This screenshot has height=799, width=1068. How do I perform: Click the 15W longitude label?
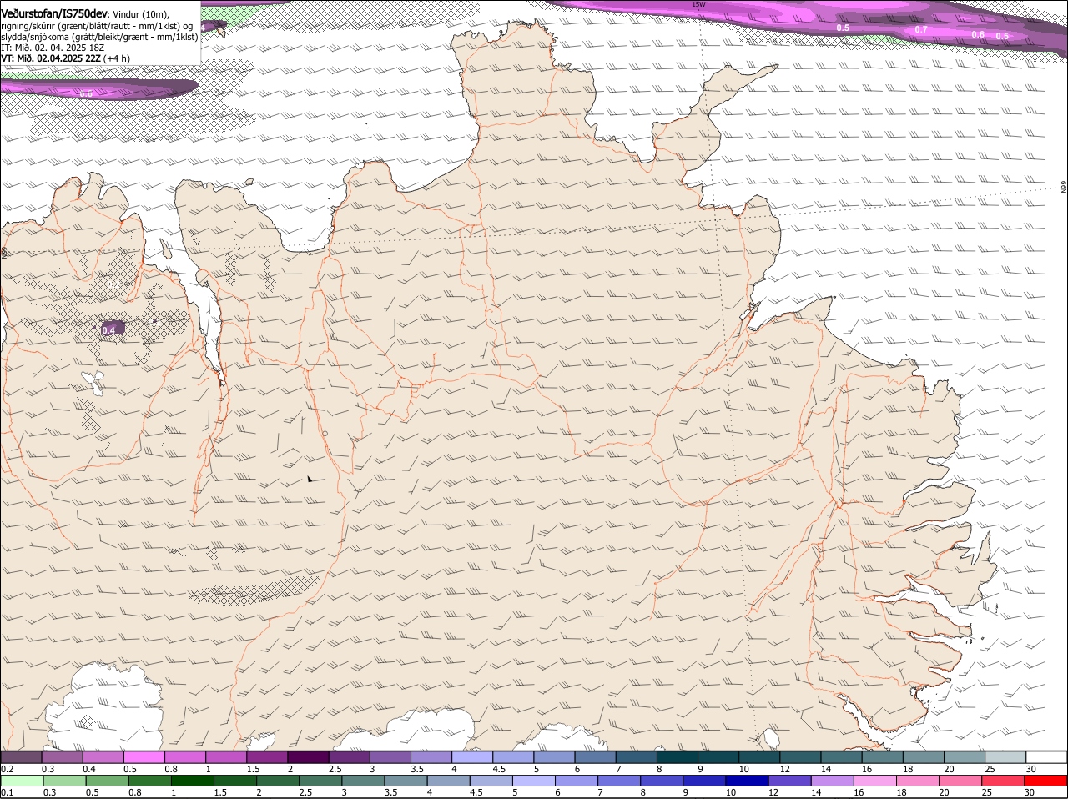click(698, 4)
